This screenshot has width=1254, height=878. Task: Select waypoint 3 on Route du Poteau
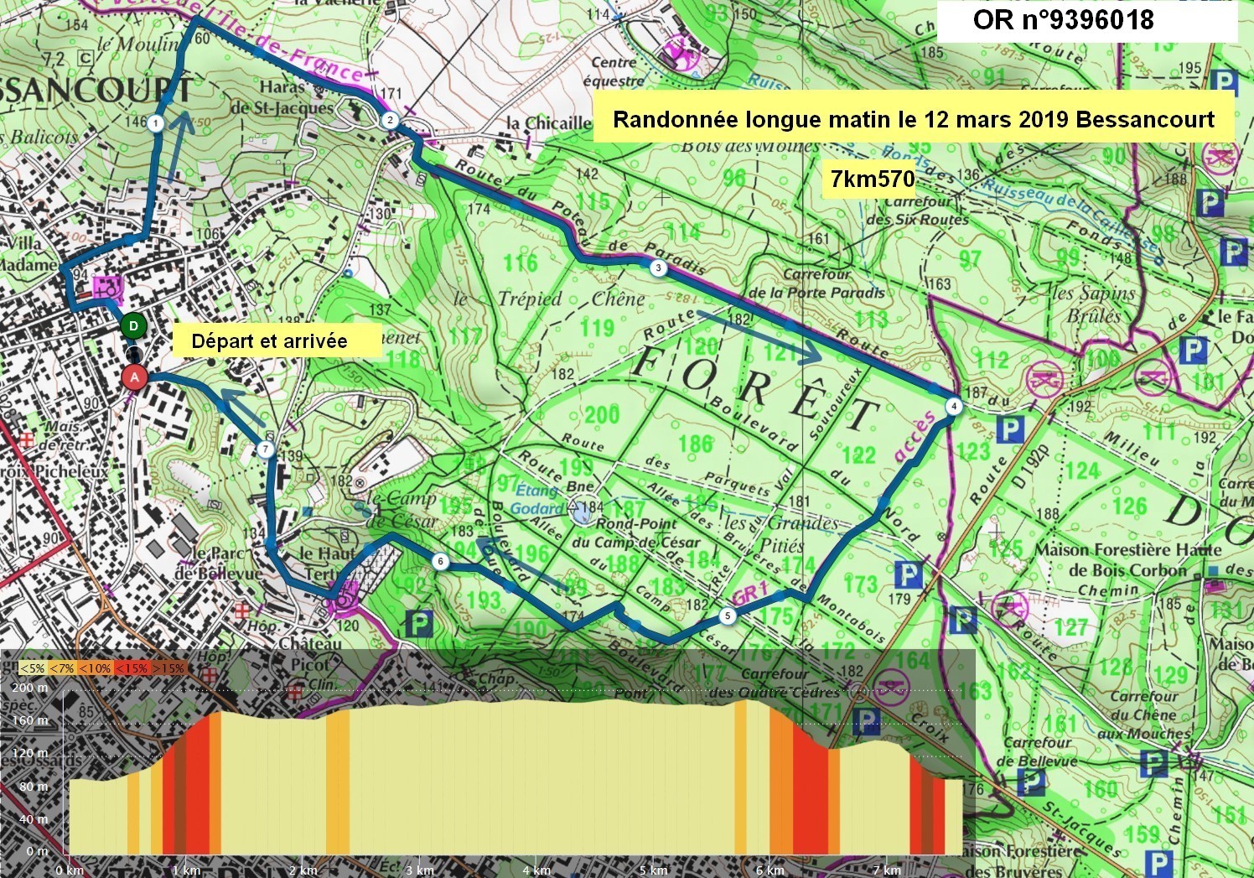coord(658,268)
